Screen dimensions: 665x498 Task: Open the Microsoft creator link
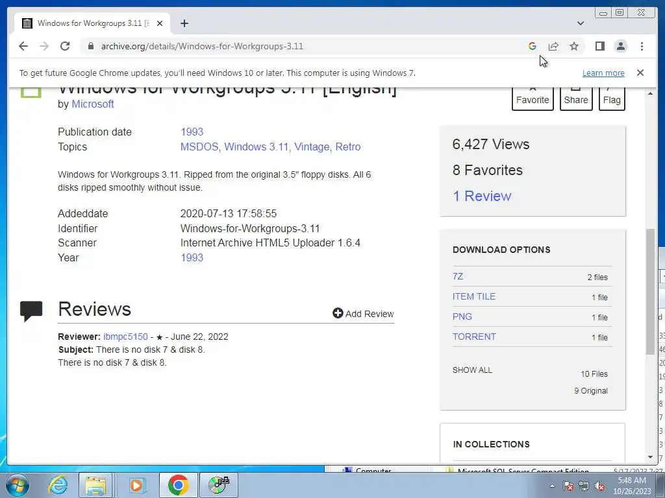[x=92, y=104]
